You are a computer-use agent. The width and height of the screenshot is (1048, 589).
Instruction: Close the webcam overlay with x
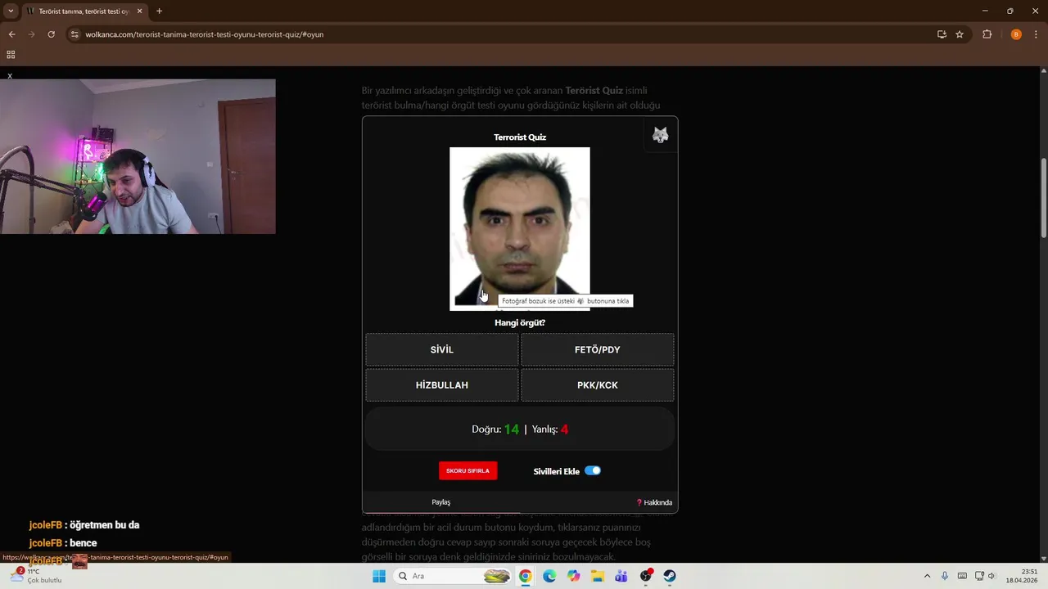coord(10,75)
